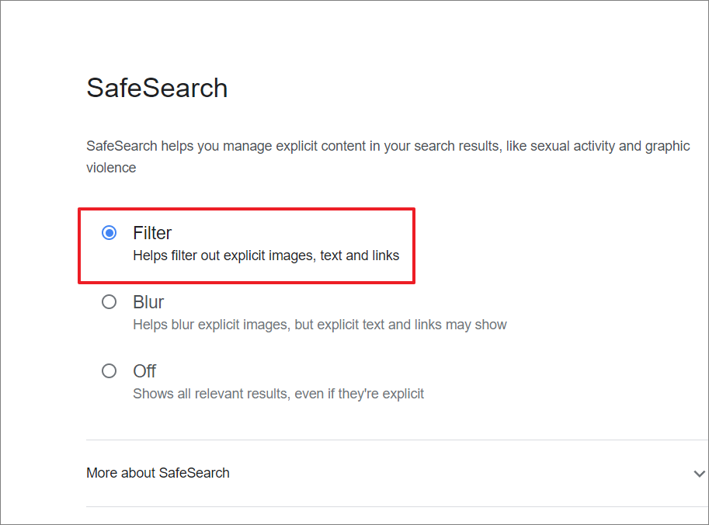The height and width of the screenshot is (525, 709).
Task: Click the "Off" option label text
Action: [x=144, y=371]
